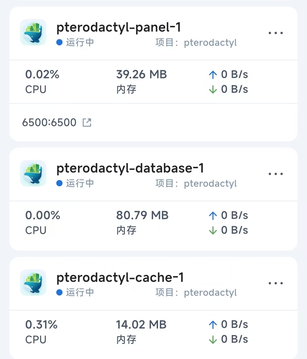Open the pterodactyl-cache-1 three-dot menu
This screenshot has height=359, width=307.
pos(276,283)
